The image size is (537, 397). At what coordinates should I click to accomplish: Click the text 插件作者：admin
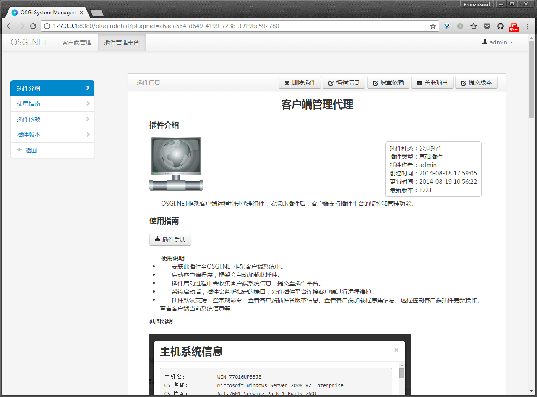(413, 165)
